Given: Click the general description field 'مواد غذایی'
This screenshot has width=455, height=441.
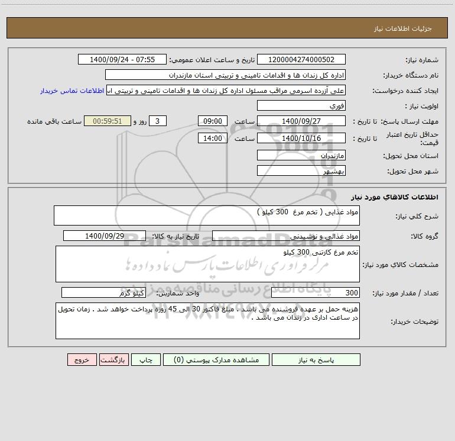Looking at the screenshot, I should tap(207, 215).
